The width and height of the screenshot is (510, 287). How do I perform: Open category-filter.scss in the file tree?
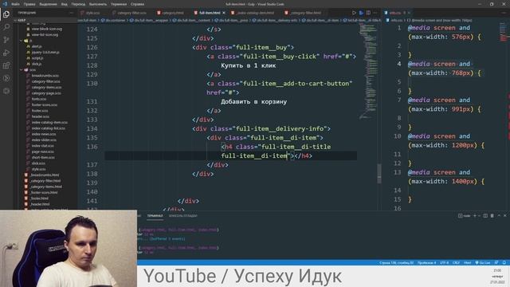point(46,81)
